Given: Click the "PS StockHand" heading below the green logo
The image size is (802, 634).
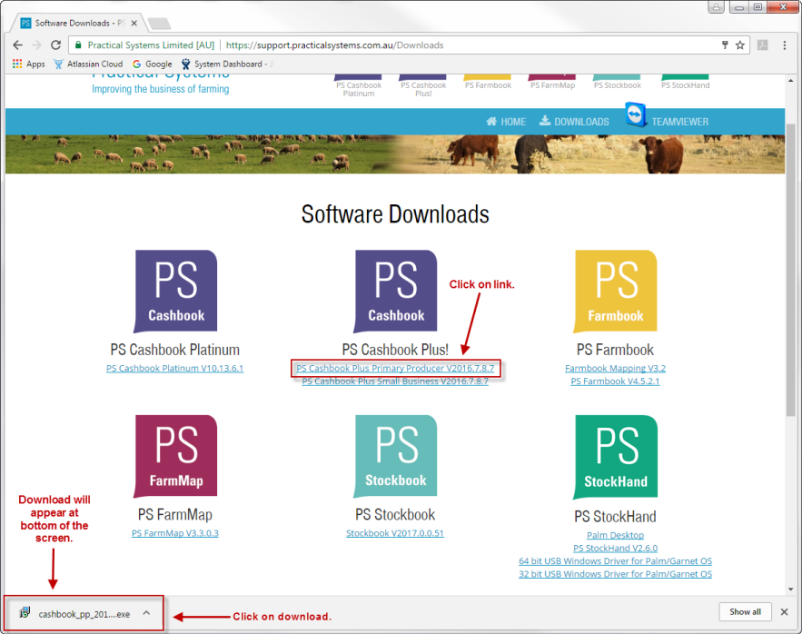Looking at the screenshot, I should pyautogui.click(x=615, y=516).
